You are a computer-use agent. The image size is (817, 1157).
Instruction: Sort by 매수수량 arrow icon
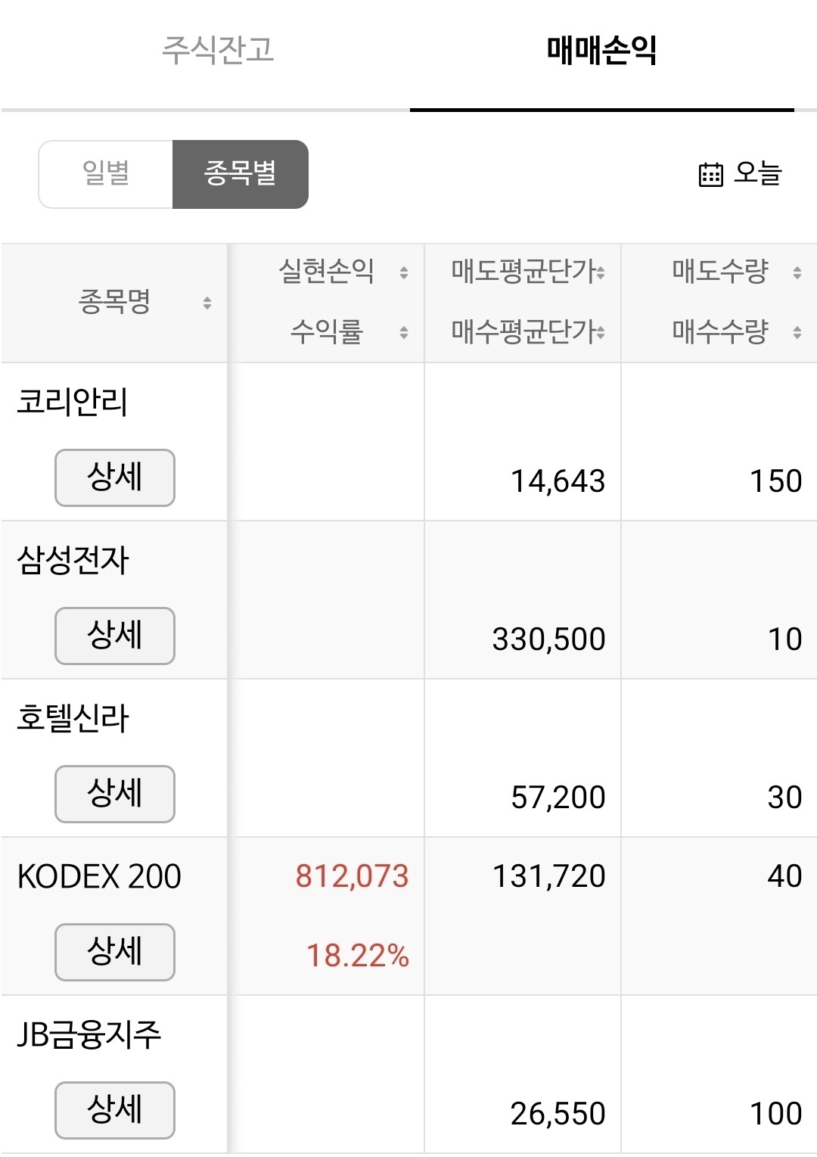pyautogui.click(x=797, y=332)
